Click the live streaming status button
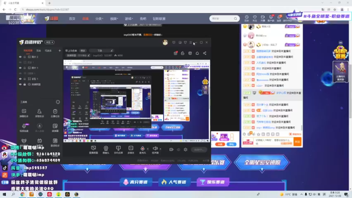Image resolution: width=352 pixels, height=198 pixels. [x=199, y=150]
